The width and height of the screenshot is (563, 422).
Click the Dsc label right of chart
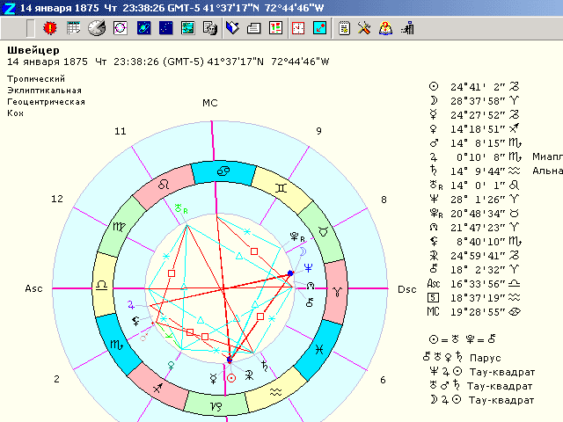click(x=407, y=289)
